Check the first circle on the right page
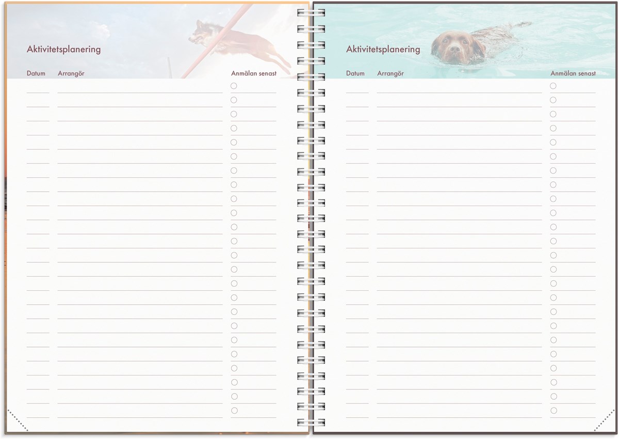The image size is (619, 439). (553, 86)
